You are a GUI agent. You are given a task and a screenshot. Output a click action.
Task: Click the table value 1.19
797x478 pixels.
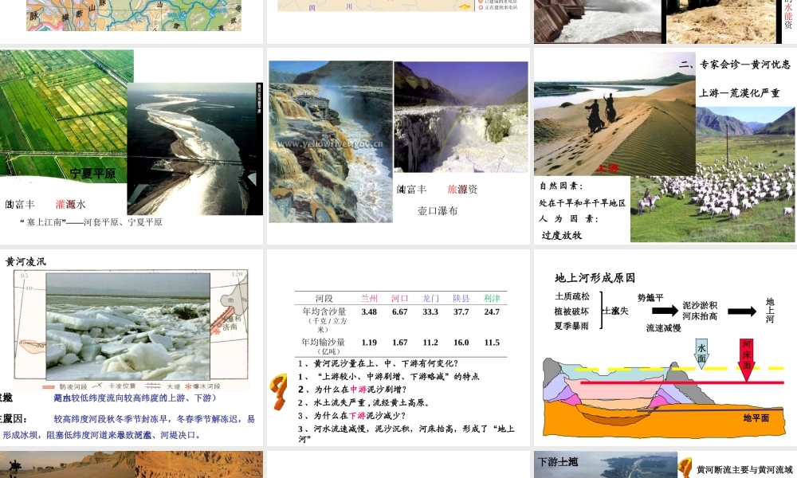pyautogui.click(x=369, y=343)
